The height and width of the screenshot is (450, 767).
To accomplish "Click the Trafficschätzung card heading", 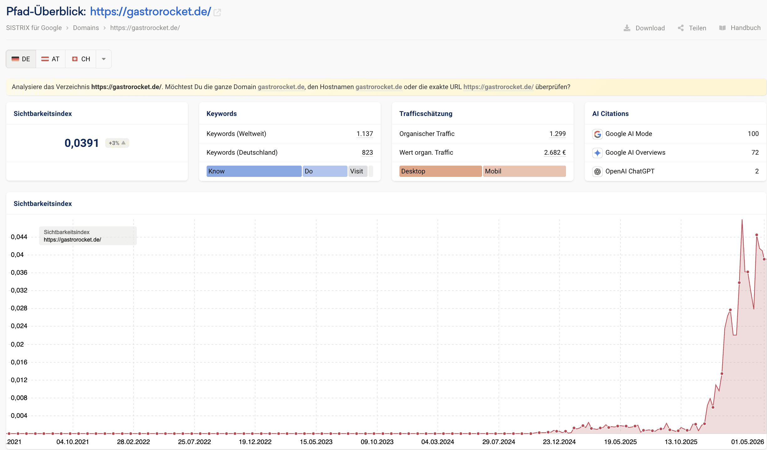I will point(426,114).
